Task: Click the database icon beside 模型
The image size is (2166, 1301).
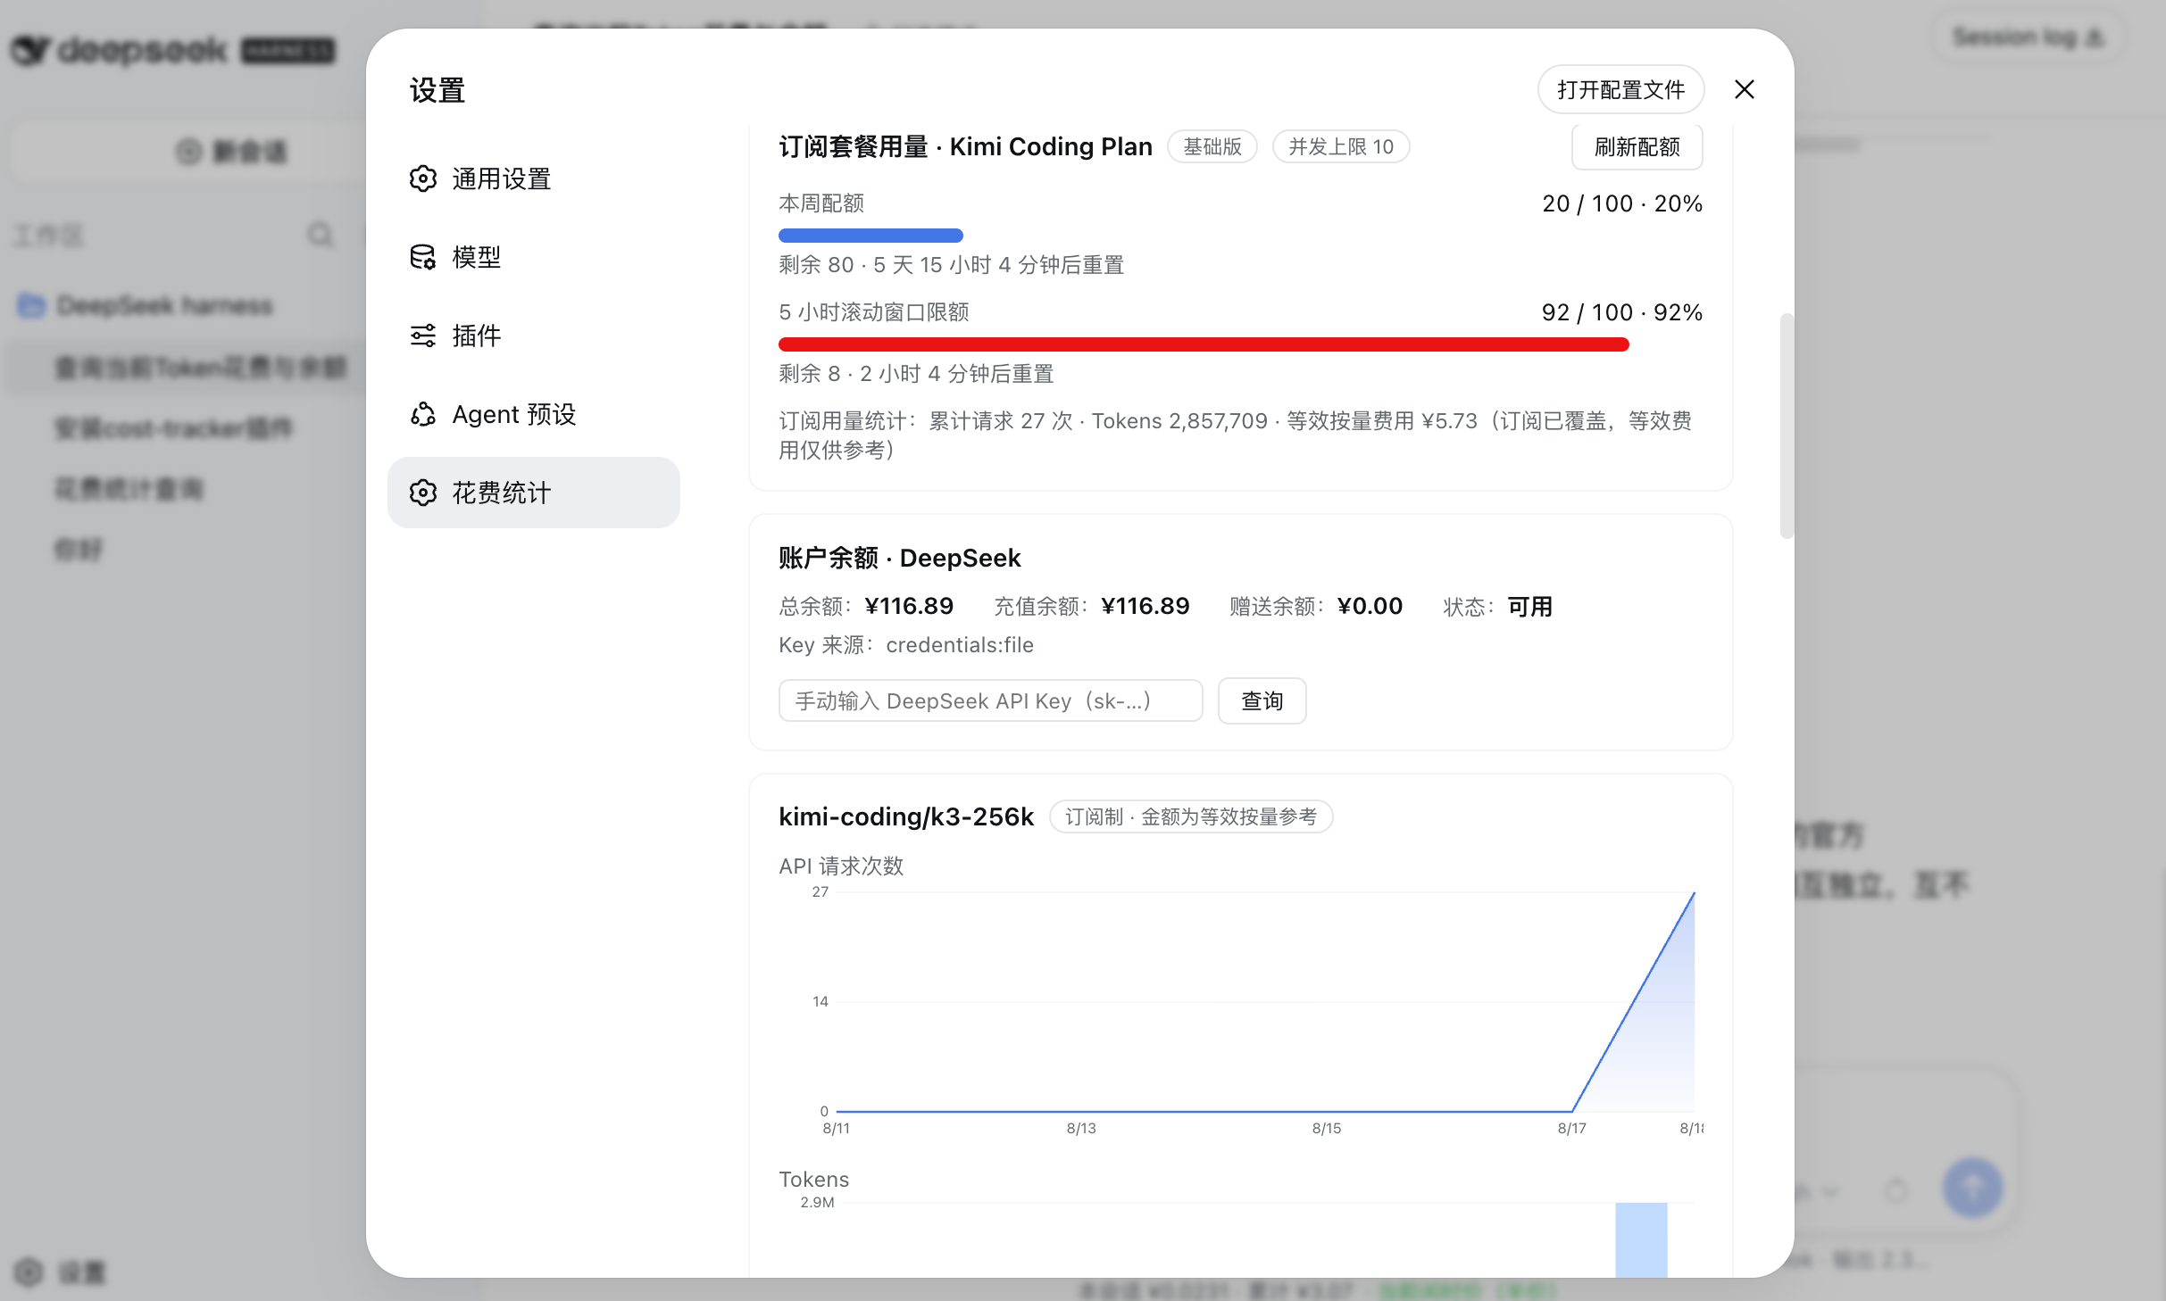Action: tap(423, 257)
